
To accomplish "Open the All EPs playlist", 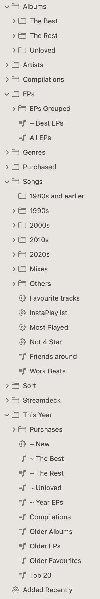I will (x=40, y=138).
